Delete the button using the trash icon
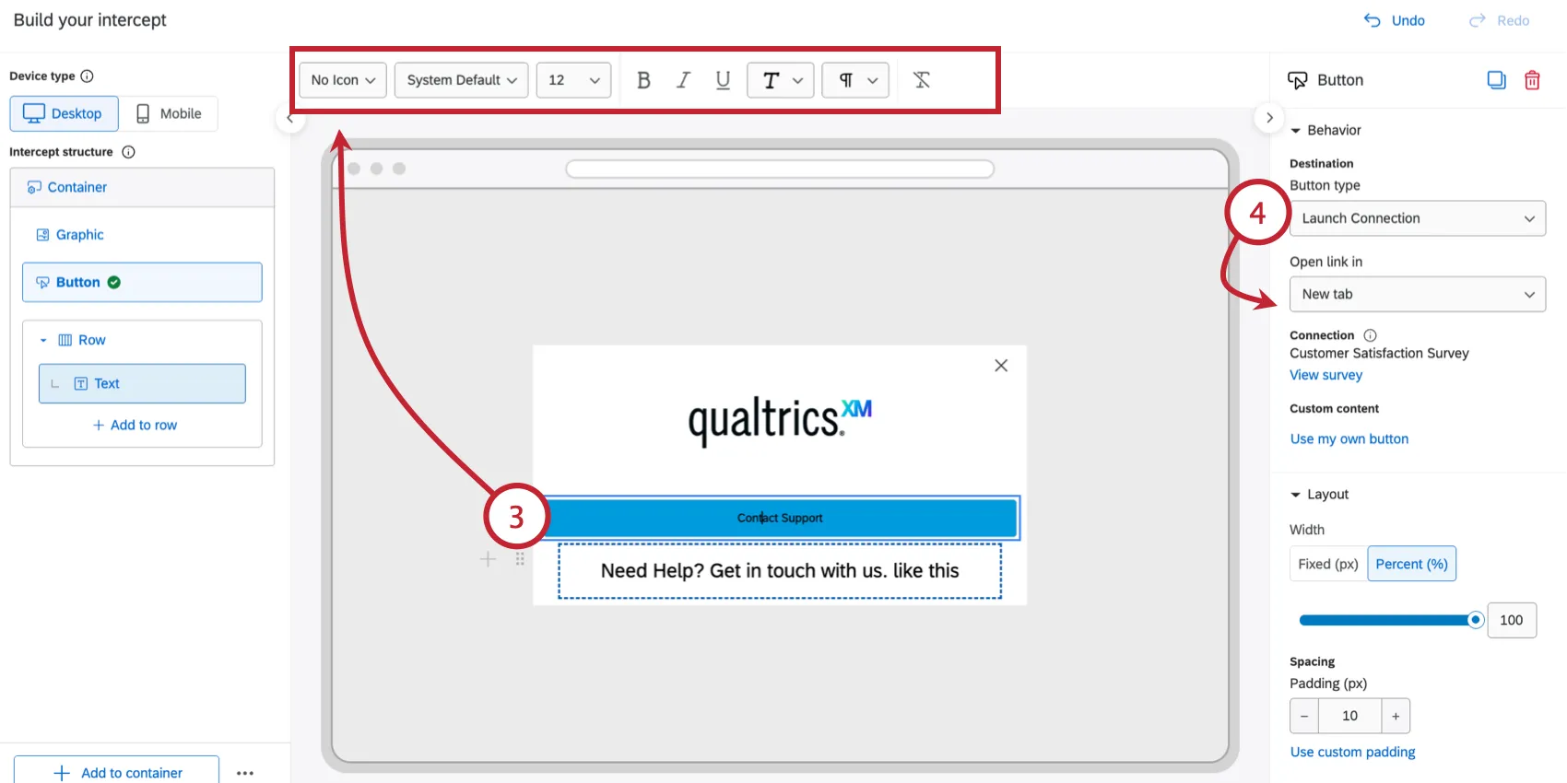The image size is (1567, 783). click(1532, 80)
